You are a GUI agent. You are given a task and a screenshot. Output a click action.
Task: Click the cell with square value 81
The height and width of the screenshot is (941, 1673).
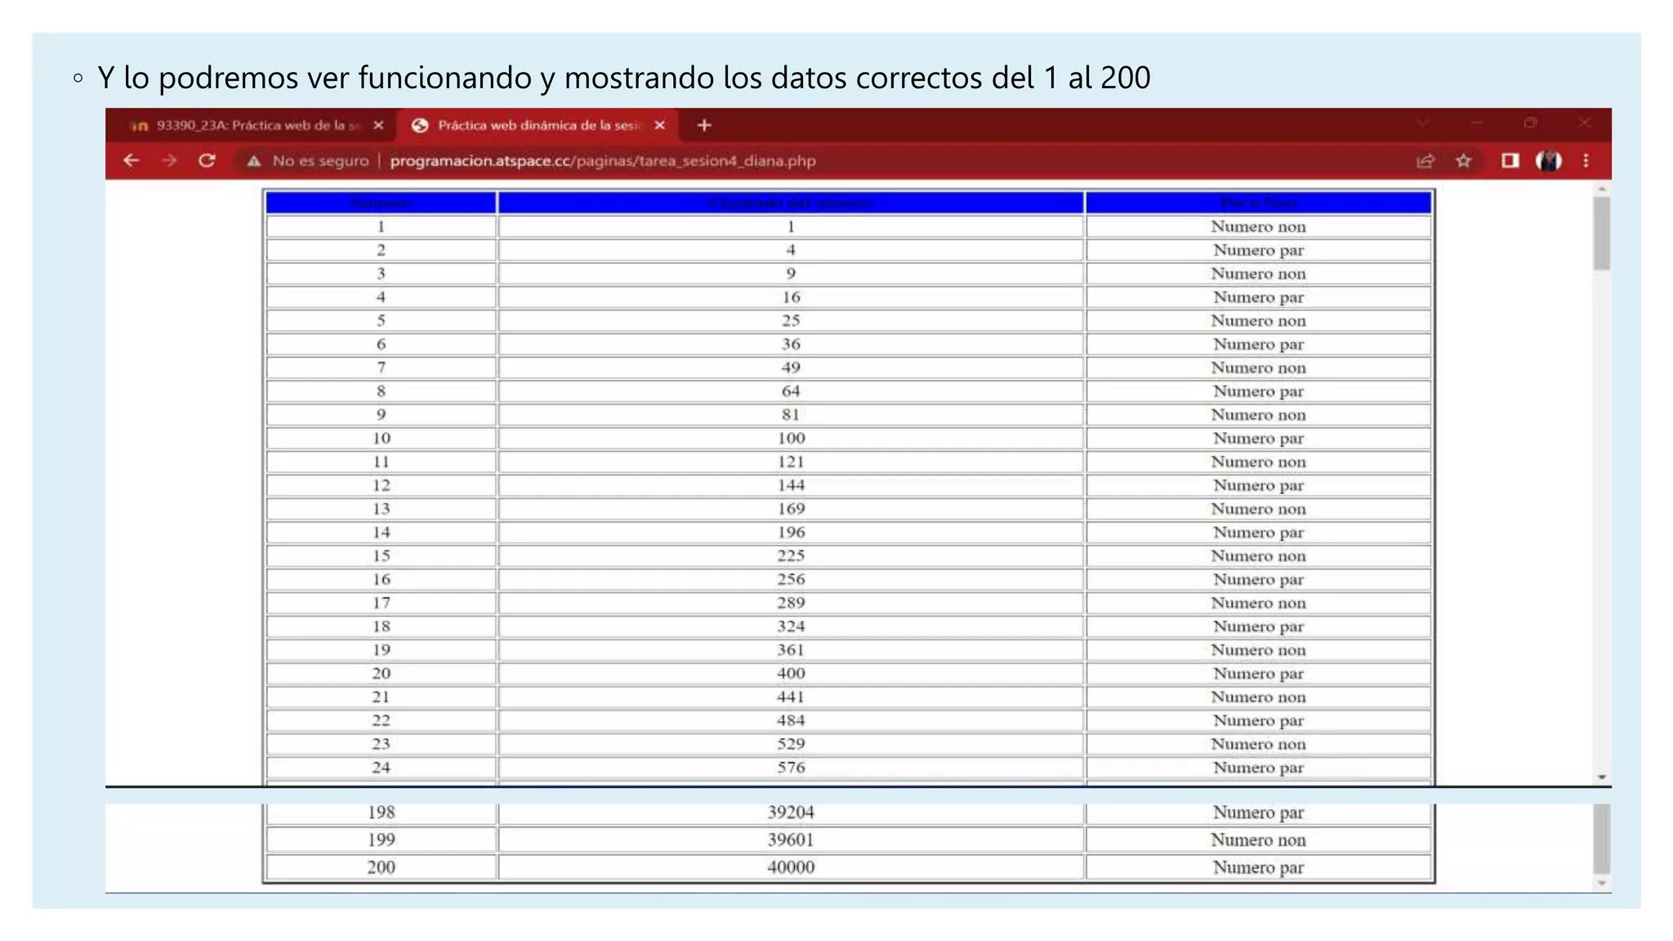pos(791,415)
